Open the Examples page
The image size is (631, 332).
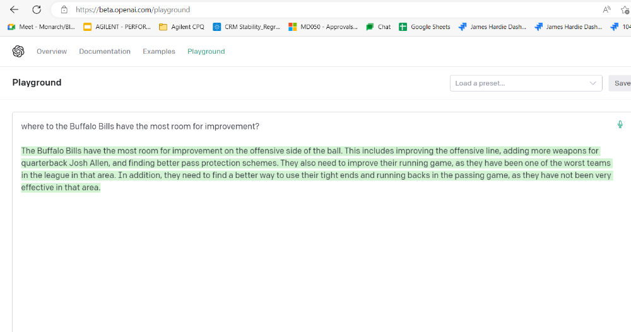(159, 52)
